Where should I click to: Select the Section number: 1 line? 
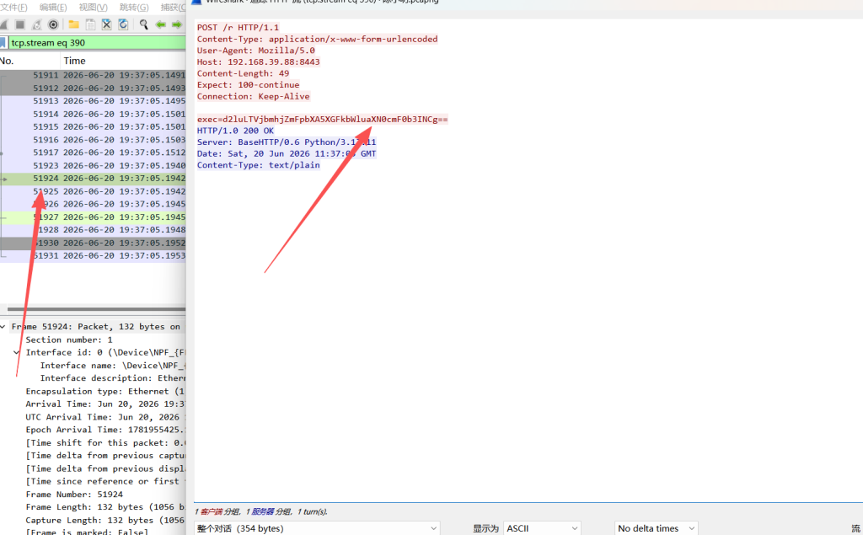coord(69,340)
